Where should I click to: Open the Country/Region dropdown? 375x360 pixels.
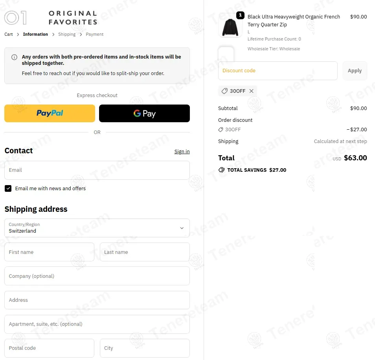point(97,228)
